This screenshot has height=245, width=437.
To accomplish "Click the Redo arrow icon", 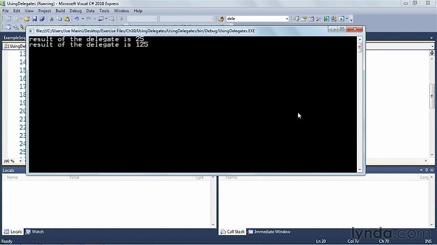I will click(x=89, y=19).
